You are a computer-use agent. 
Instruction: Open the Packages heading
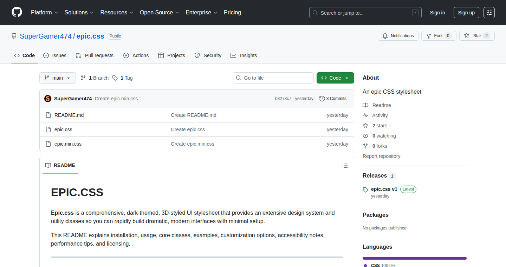(376, 215)
